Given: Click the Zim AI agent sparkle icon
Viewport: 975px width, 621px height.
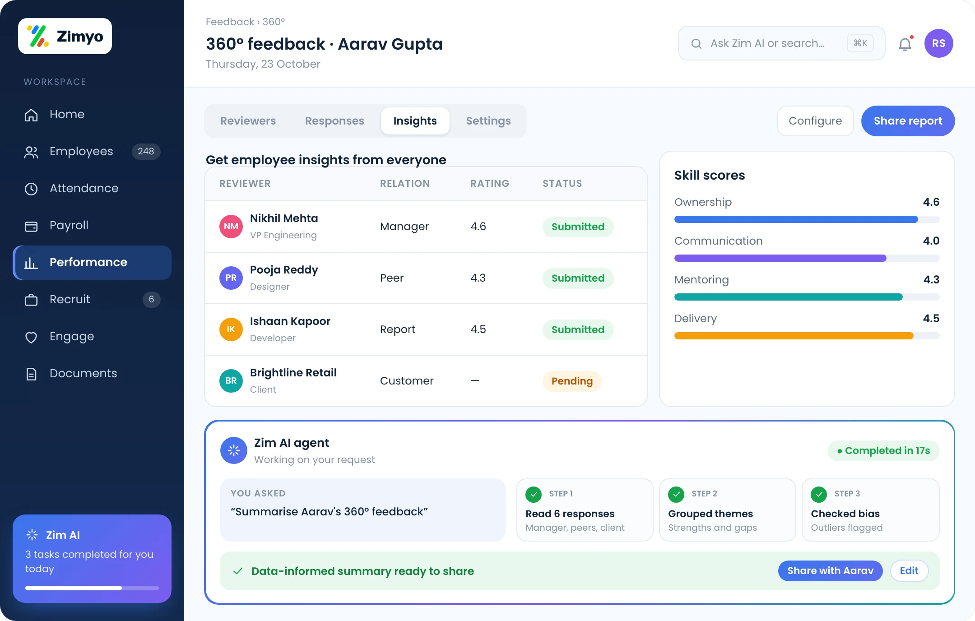Looking at the screenshot, I should (234, 450).
